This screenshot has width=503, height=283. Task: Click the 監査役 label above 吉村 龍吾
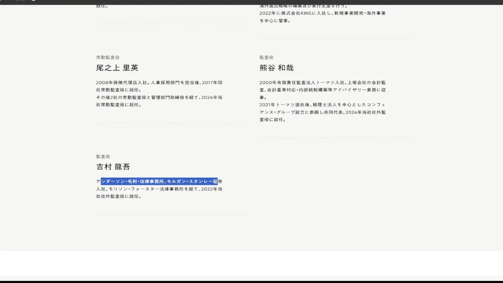103,156
